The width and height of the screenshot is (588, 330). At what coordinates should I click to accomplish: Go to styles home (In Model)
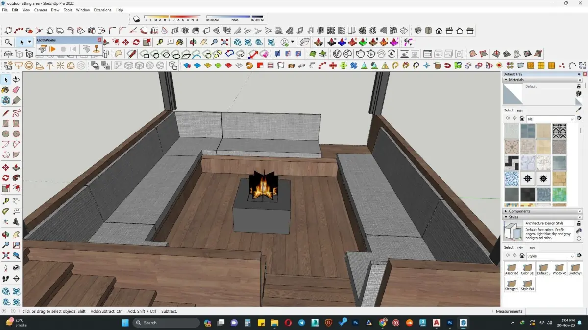[522, 256]
